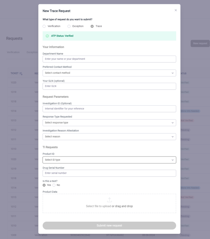This screenshot has width=210, height=239.
Task: Select the Verification request type
Action: click(44, 26)
